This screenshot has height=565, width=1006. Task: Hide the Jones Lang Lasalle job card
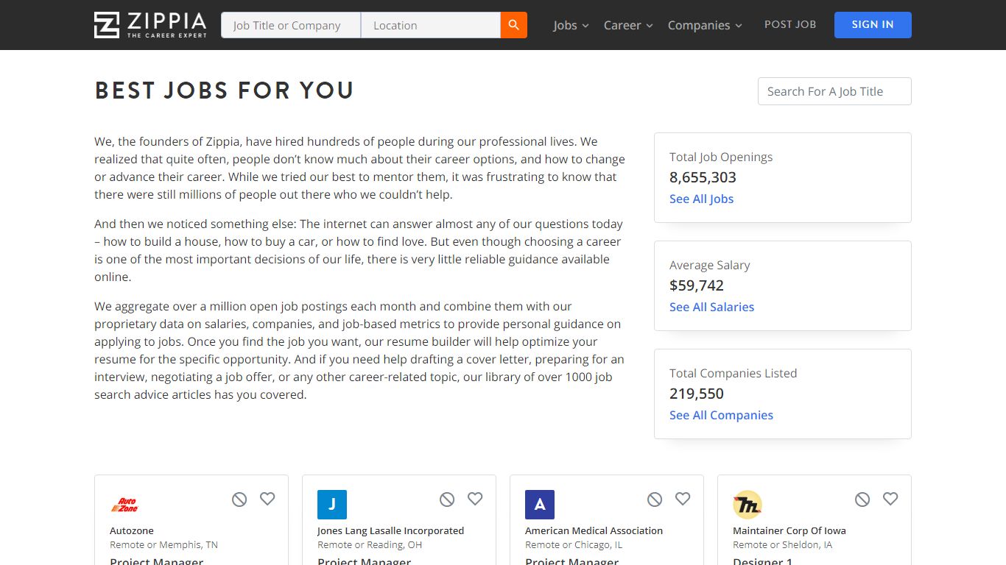click(447, 500)
